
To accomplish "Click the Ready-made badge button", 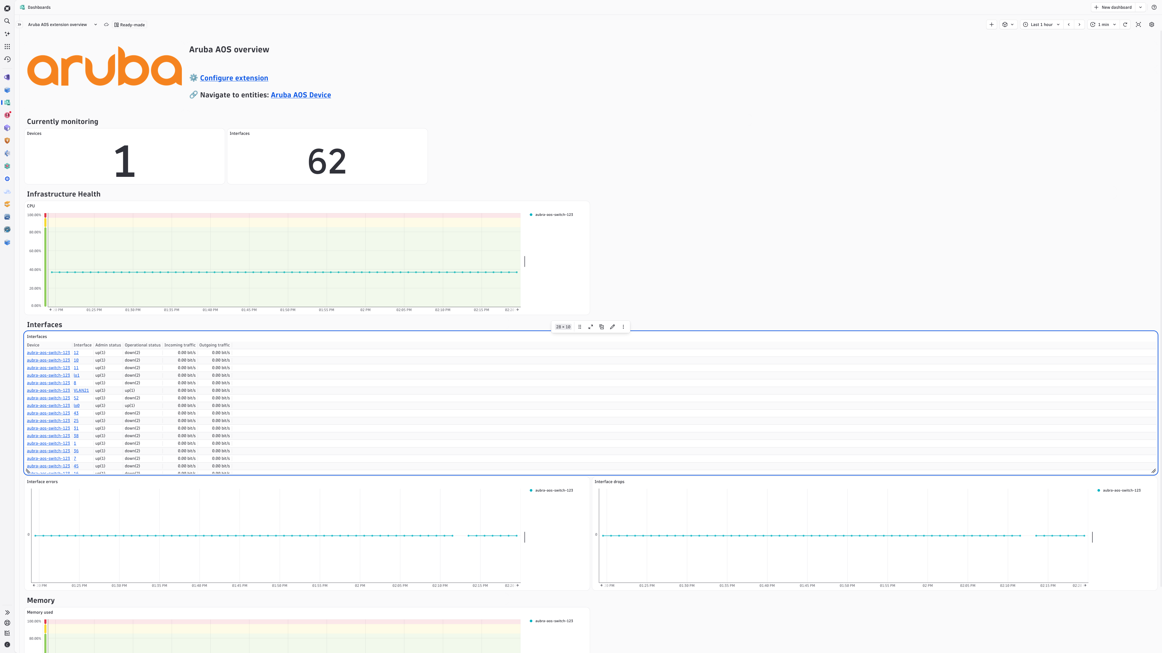I will point(130,25).
